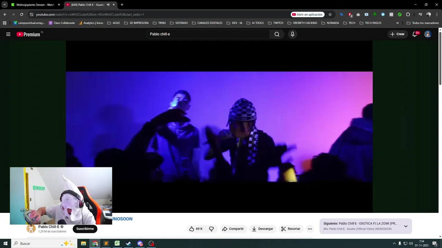Click the SUNOSOON hashtag link

coord(122,219)
